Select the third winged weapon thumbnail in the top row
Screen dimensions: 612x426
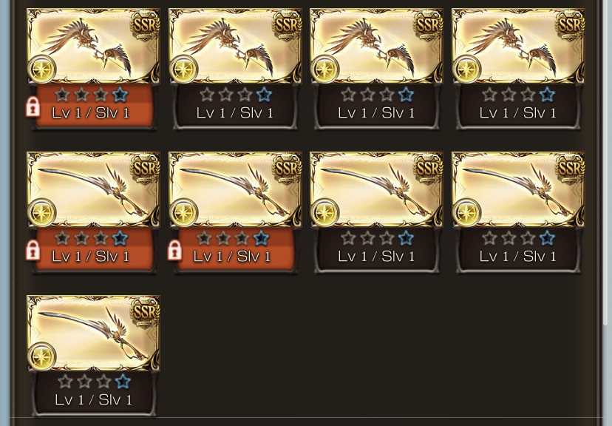click(x=377, y=46)
